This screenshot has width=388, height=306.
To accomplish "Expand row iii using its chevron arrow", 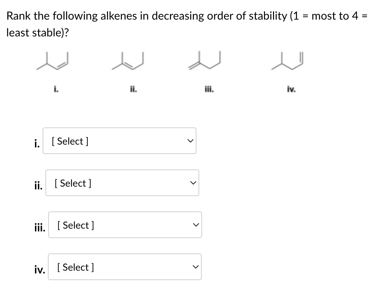I will point(195,225).
